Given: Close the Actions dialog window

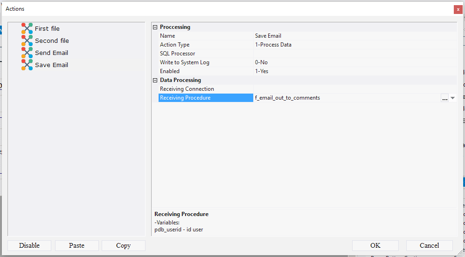Looking at the screenshot, I should [x=458, y=9].
